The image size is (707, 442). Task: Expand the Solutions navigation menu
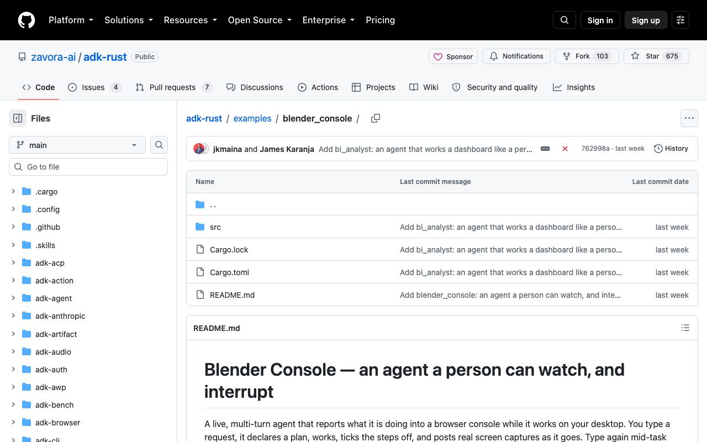129,20
